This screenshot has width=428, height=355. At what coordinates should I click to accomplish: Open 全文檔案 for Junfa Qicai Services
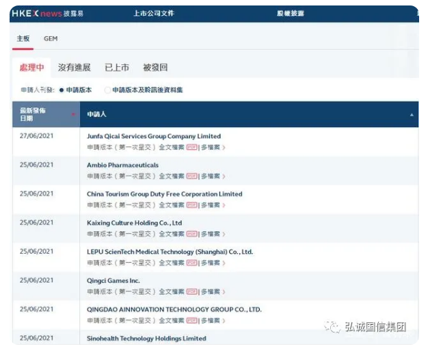click(x=172, y=148)
